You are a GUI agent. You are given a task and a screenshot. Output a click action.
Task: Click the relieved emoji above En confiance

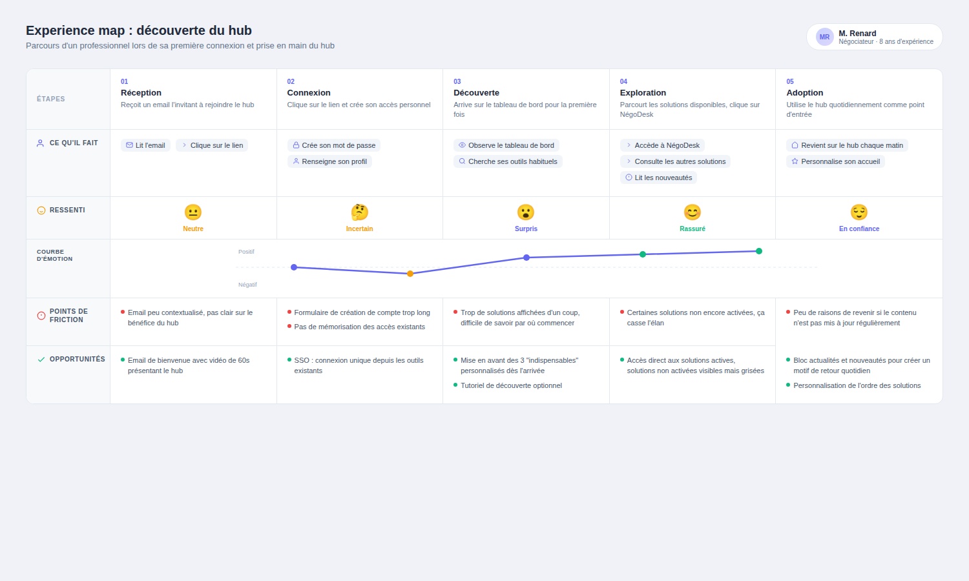tap(859, 212)
